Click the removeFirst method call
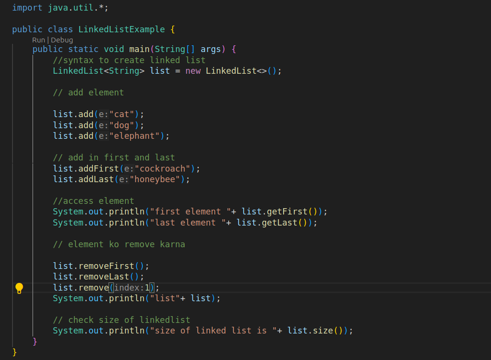 [106, 266]
